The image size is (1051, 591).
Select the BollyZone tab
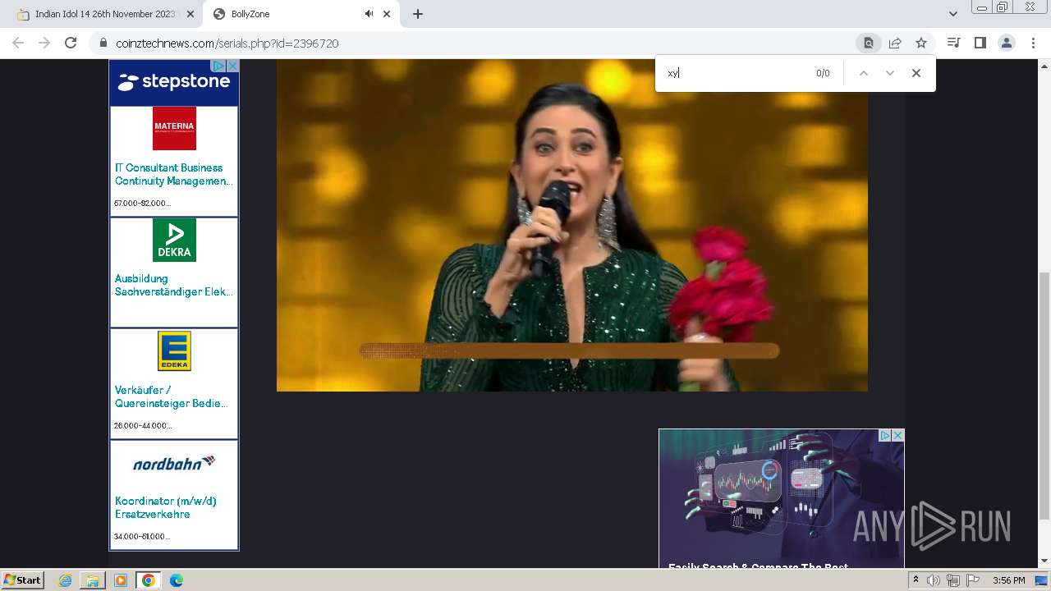[302, 14]
